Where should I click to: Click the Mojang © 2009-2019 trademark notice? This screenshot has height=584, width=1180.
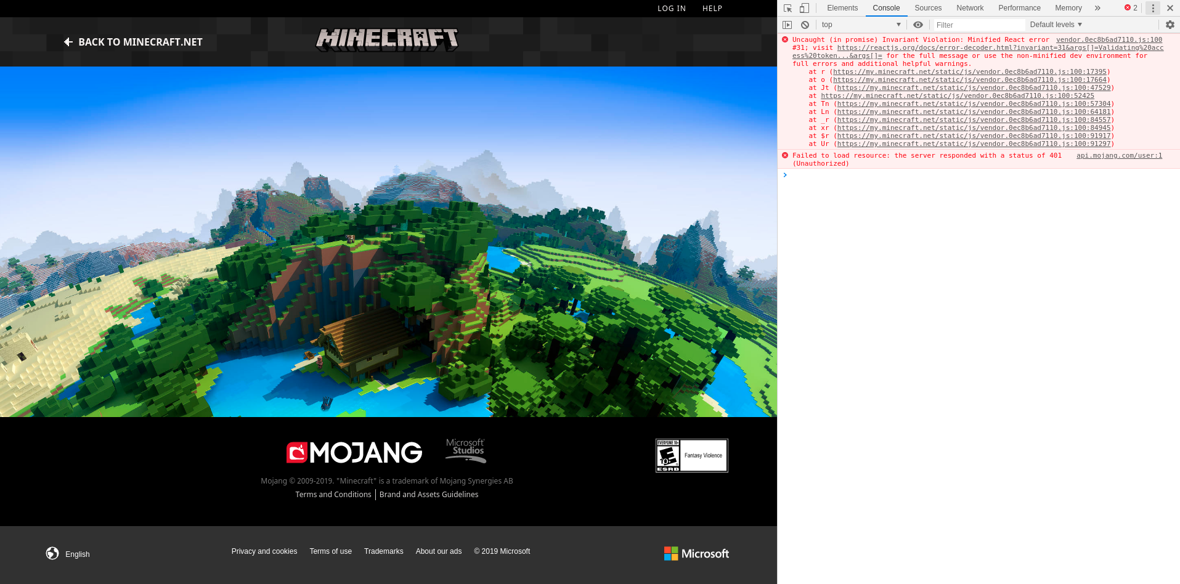(387, 481)
